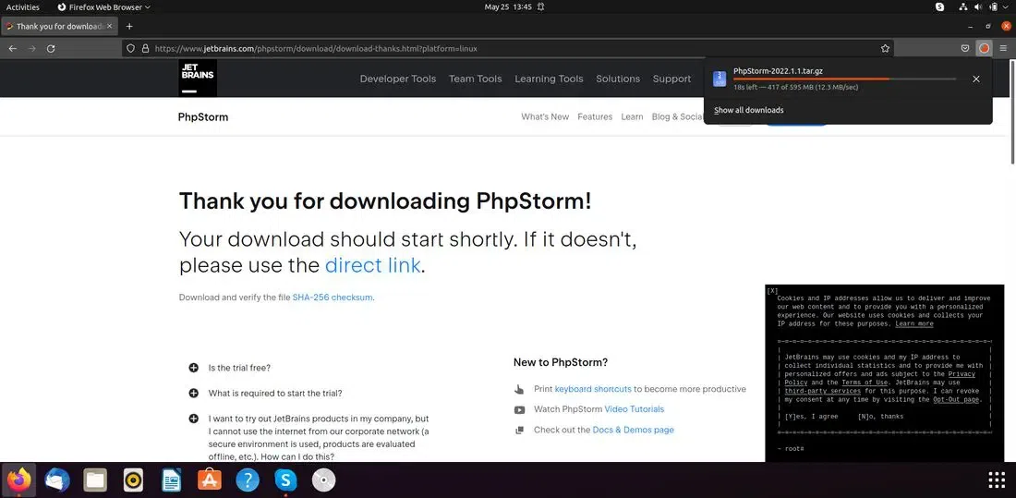The image size is (1016, 498).
Task: Open Terms of Use link in cookie notice
Action: tap(865, 383)
